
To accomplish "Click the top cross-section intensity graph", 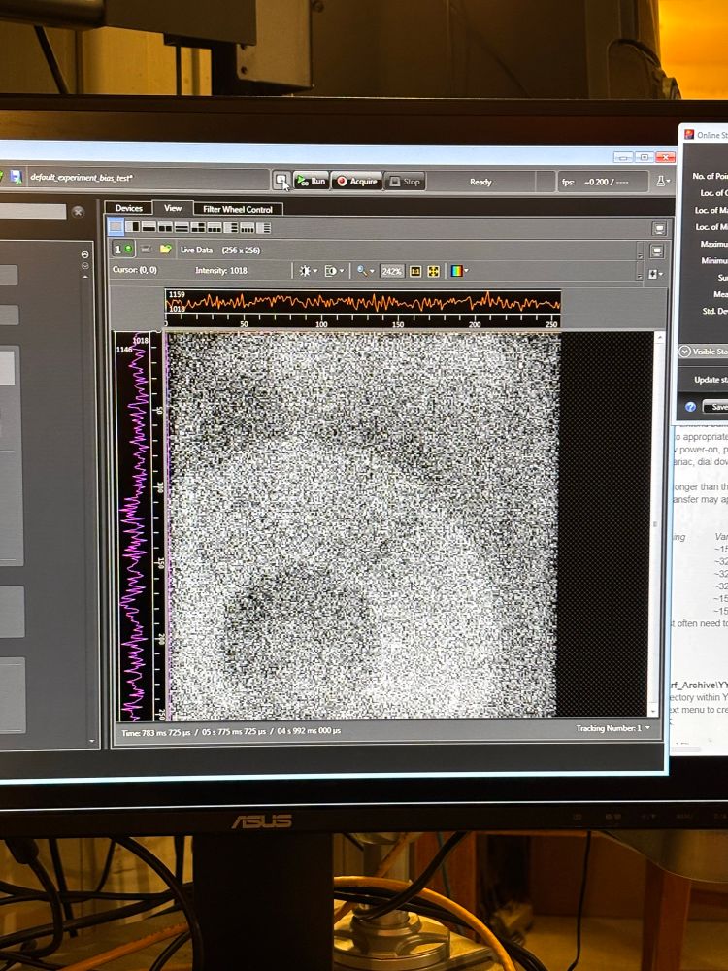I will pyautogui.click(x=363, y=308).
